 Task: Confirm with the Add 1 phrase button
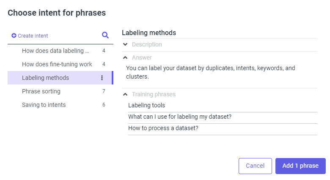[x=300, y=166]
